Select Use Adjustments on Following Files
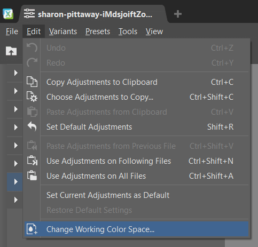The image size is (258, 247). tap(137, 161)
